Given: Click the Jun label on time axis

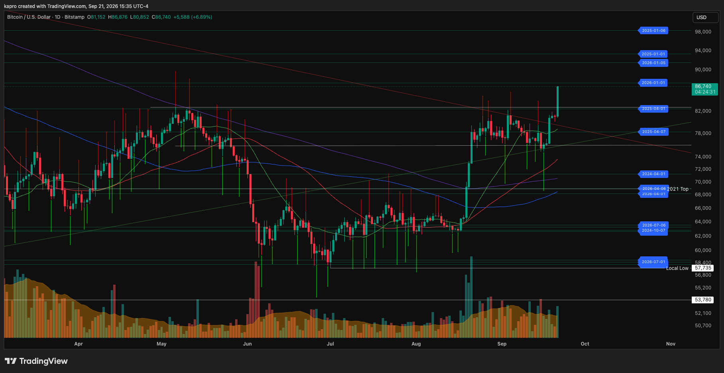Looking at the screenshot, I should pos(247,344).
